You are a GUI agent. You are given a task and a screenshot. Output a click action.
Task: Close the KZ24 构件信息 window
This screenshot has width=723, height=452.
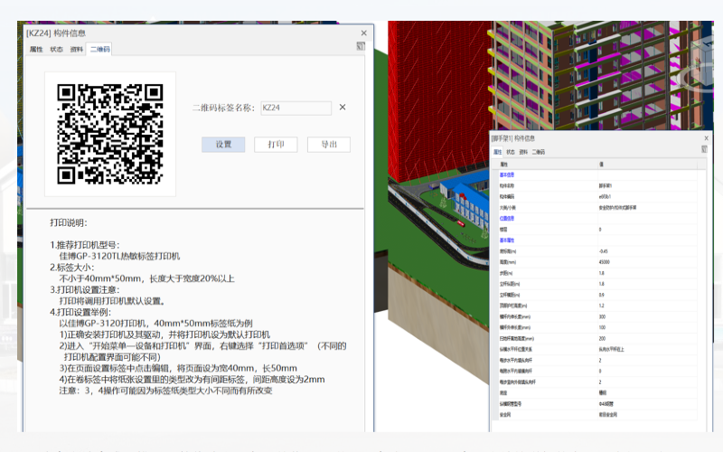pyautogui.click(x=364, y=33)
